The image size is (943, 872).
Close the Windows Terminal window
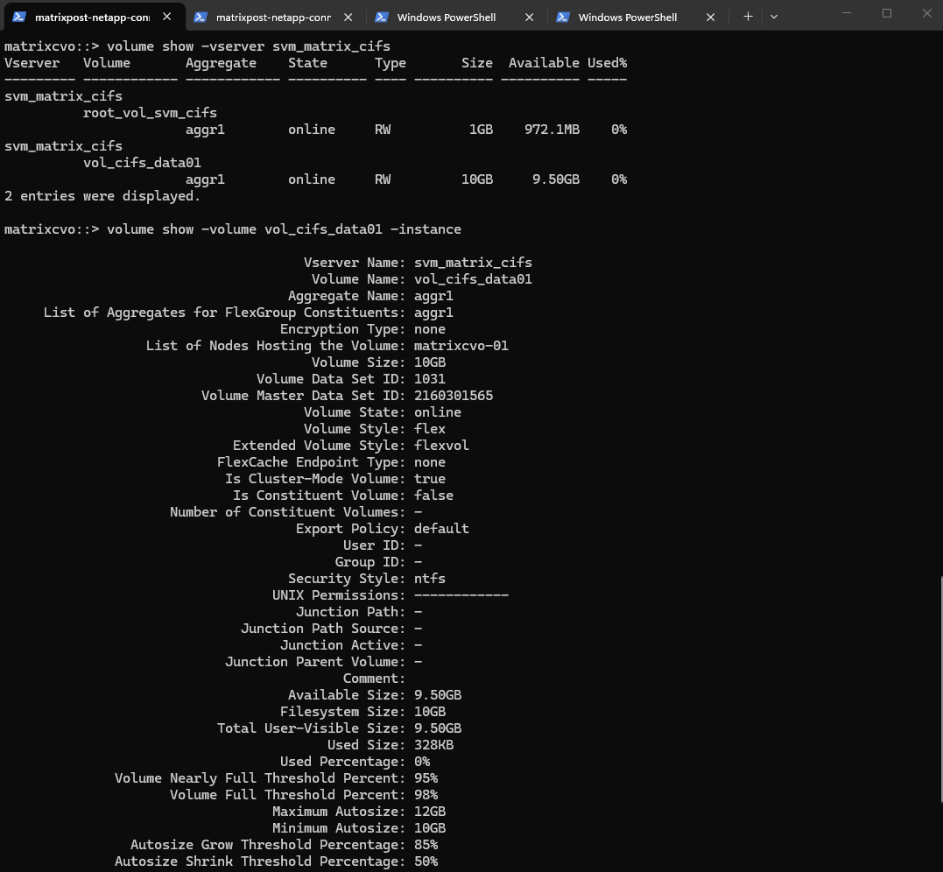click(x=925, y=13)
